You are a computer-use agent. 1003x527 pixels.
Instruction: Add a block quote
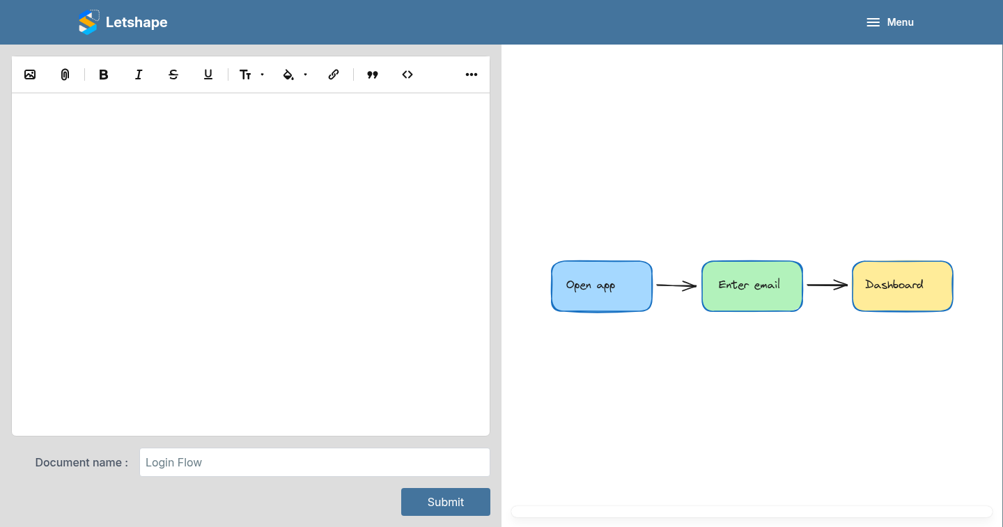coord(373,74)
